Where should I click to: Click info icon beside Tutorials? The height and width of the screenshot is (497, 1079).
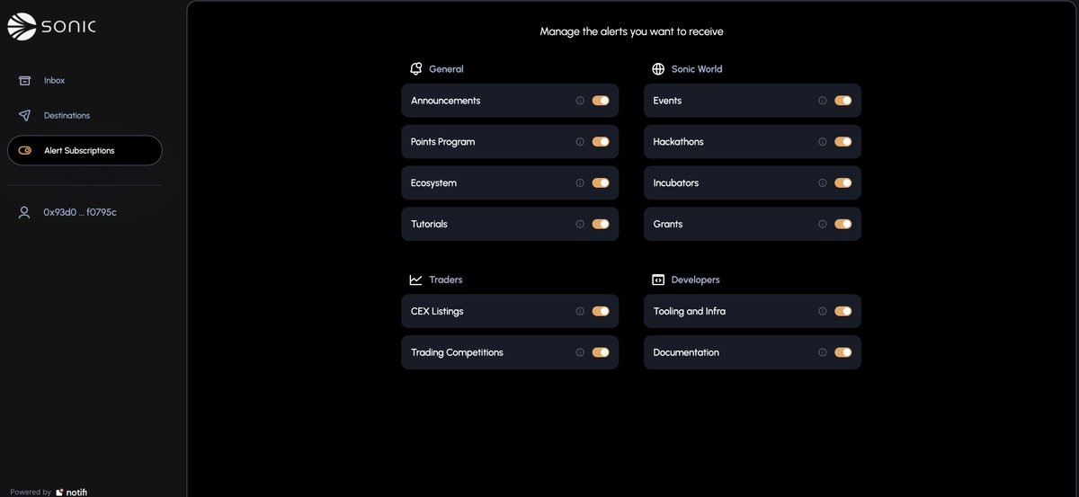point(580,225)
